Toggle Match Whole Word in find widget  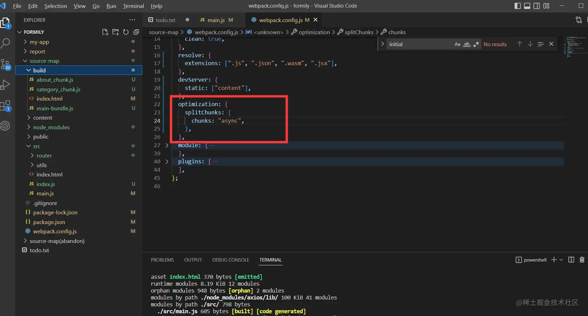467,44
